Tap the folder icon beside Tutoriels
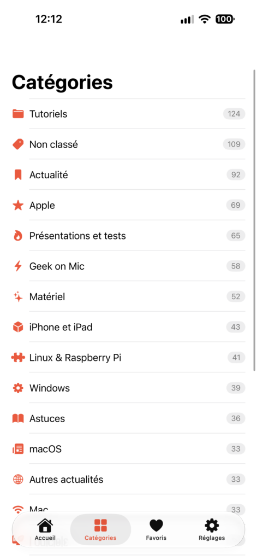 18,114
